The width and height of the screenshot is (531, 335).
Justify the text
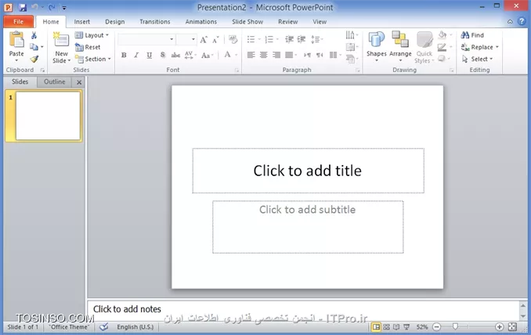[x=289, y=55]
